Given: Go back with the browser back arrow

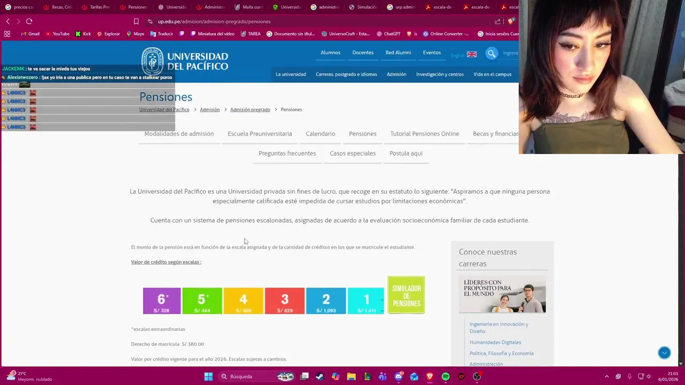Looking at the screenshot, I should 7,21.
